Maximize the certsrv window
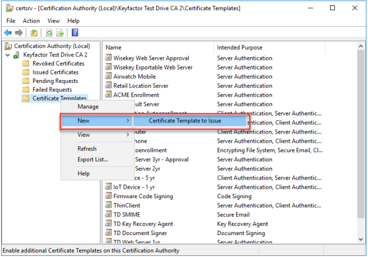 click(x=332, y=8)
